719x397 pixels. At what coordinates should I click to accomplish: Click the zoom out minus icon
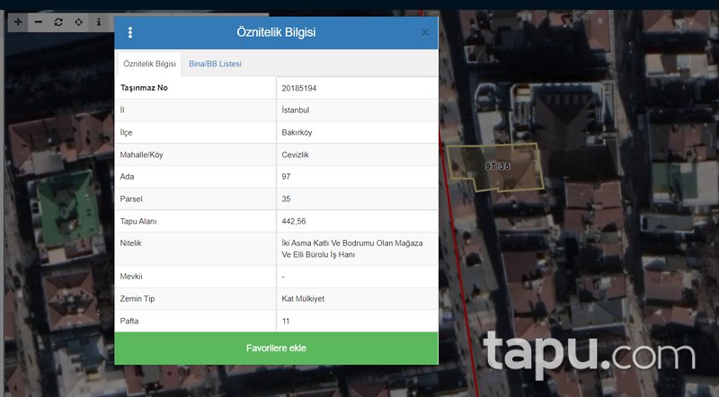coord(38,22)
